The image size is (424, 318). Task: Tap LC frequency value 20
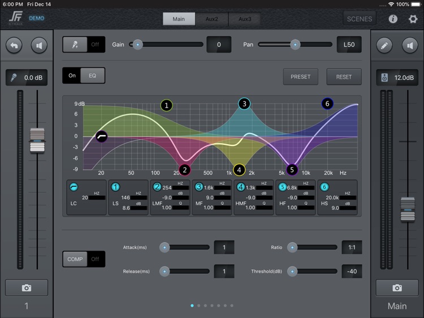(85, 197)
